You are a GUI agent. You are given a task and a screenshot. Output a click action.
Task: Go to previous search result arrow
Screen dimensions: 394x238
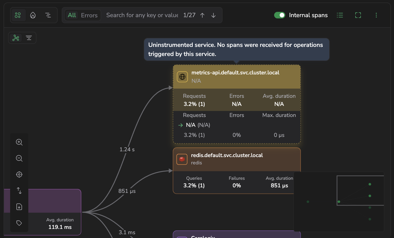click(x=202, y=15)
